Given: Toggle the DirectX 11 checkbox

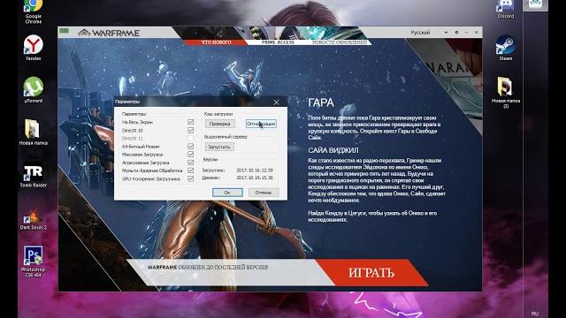Looking at the screenshot, I should (191, 138).
